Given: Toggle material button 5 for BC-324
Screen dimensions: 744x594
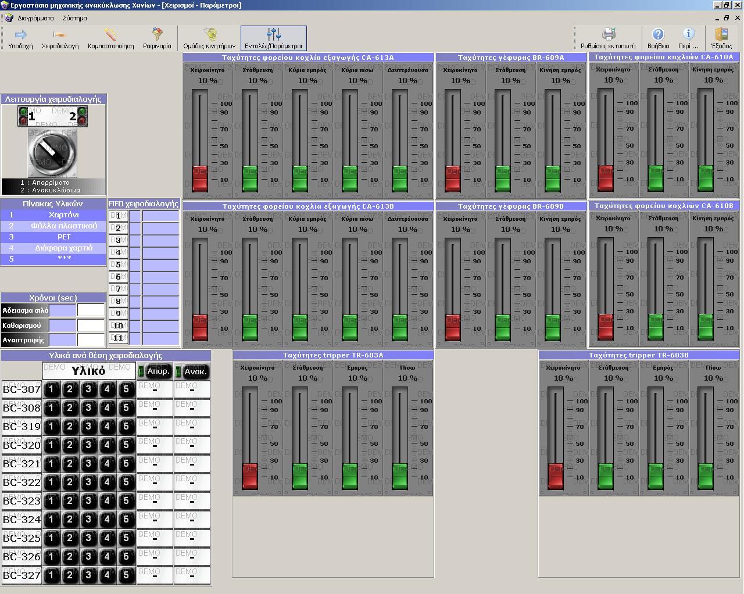Looking at the screenshot, I should click(x=126, y=520).
